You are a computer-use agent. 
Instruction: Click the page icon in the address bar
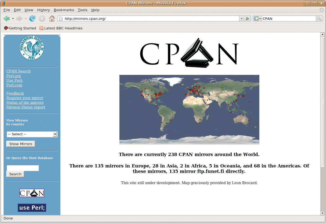point(61,19)
